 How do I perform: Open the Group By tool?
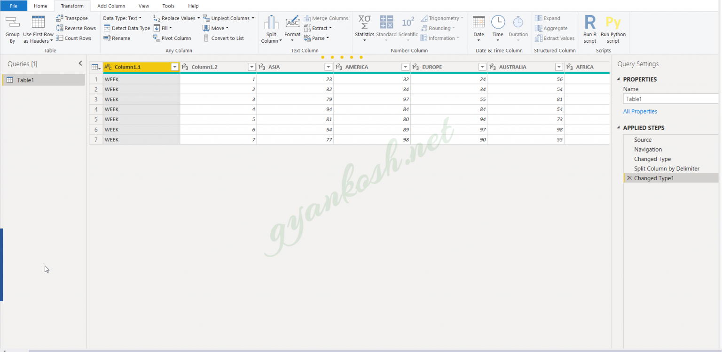tap(12, 29)
